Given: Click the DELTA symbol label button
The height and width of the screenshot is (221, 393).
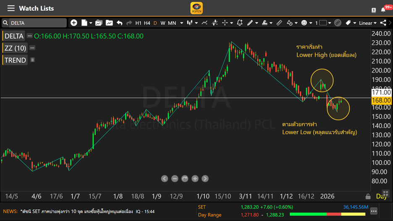Looking at the screenshot, I should click(14, 36).
